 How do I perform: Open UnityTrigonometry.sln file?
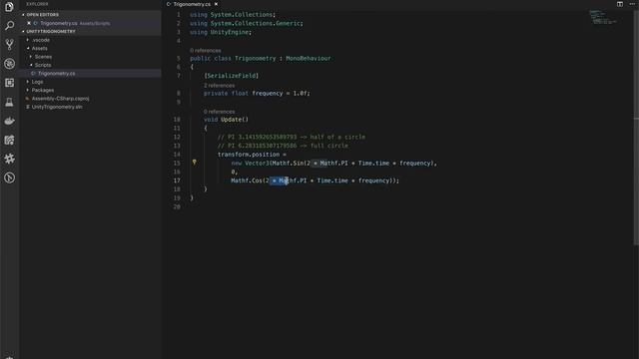(x=57, y=107)
